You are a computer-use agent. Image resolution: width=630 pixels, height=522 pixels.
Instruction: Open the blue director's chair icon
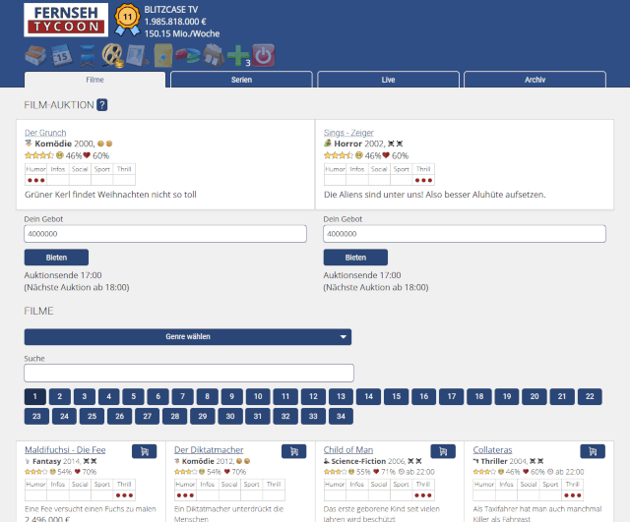click(x=88, y=55)
